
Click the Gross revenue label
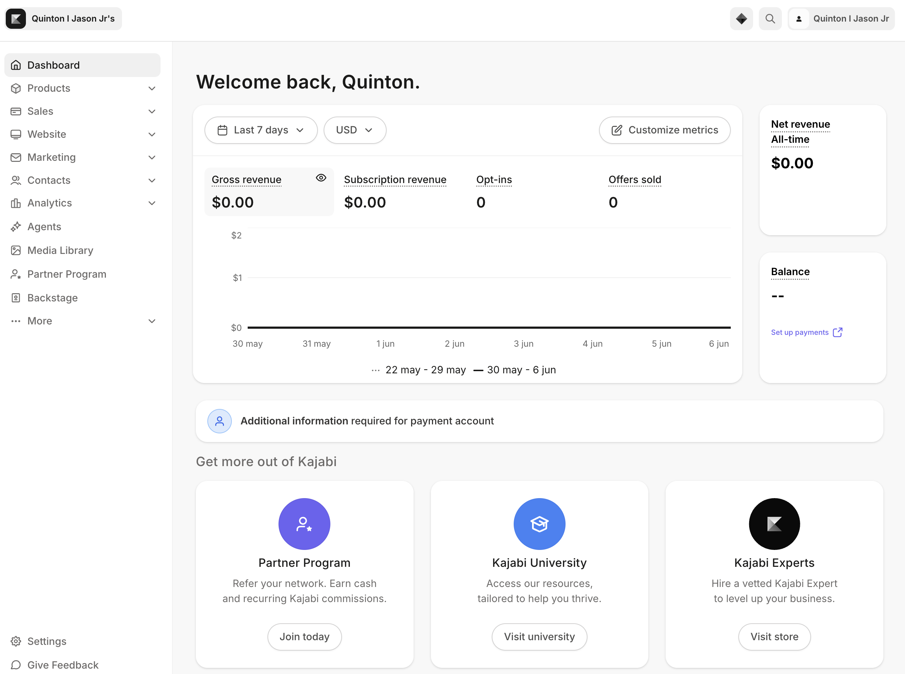(246, 180)
